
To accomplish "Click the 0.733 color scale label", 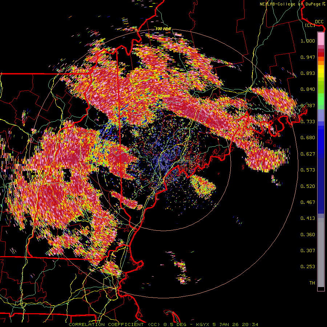I will (308, 122).
